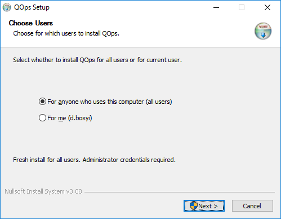This screenshot has height=219, width=281.
Task: Click the 'Choose for which users' subtitle
Action: (x=66, y=33)
